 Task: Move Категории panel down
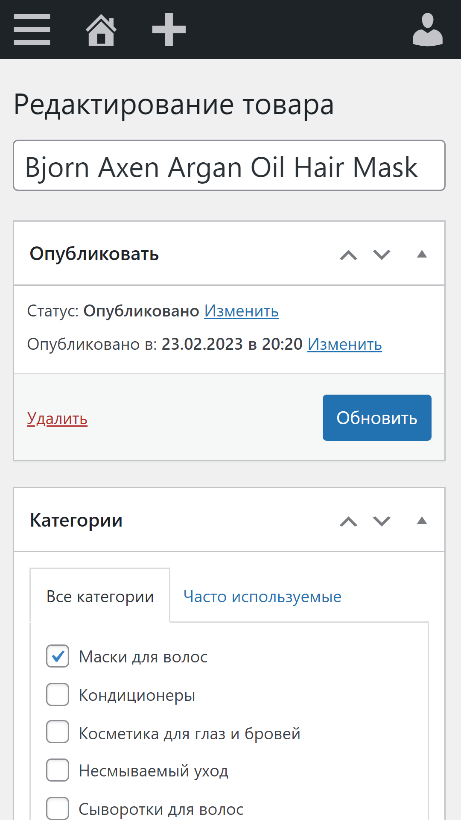coord(382,521)
